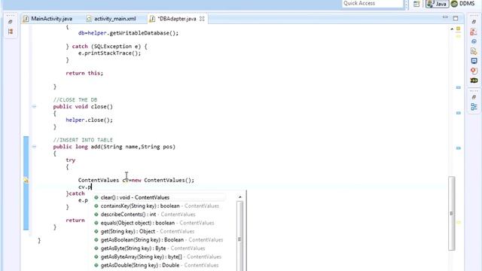Click overview ruler marker near close() method
Screen dimensions: 482x271
coord(459,113)
